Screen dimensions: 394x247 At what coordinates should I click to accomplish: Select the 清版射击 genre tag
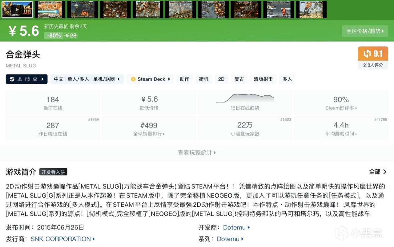pos(263,79)
